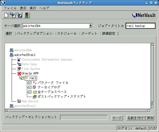The width and height of the screenshot is (159, 132).
Task: Uncheck the パラメータ ファイル checkbox
Action: click(x=30, y=83)
